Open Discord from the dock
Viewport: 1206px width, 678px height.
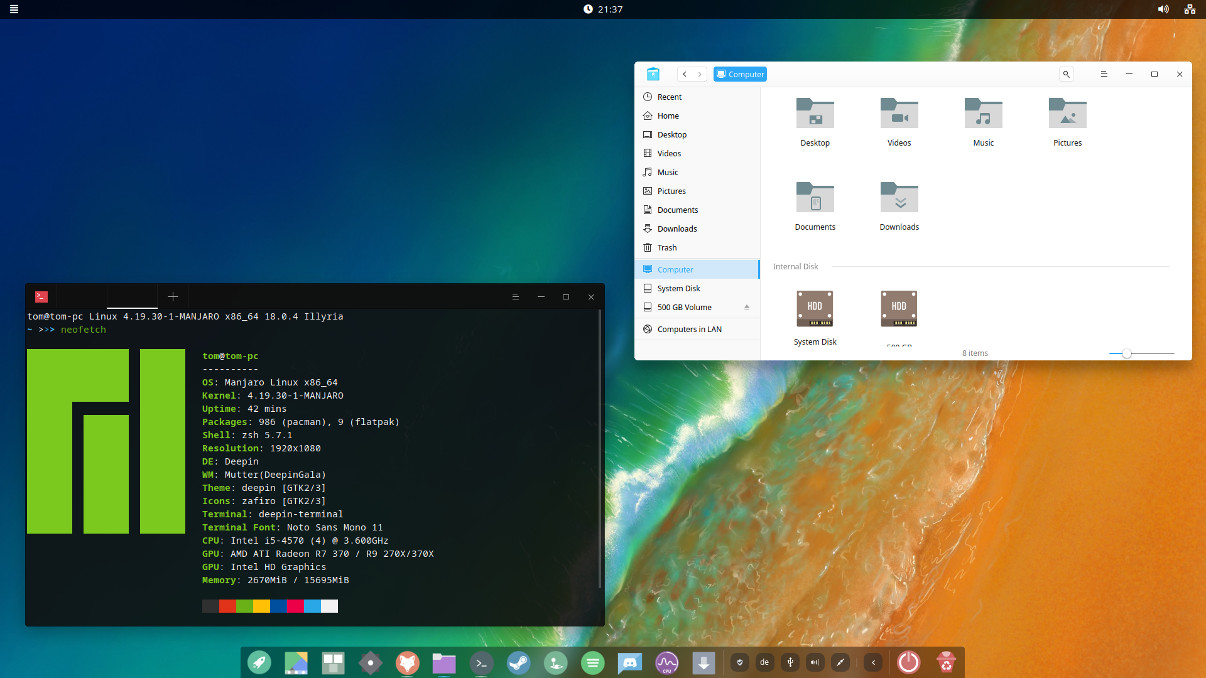(x=629, y=662)
